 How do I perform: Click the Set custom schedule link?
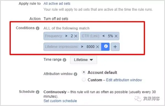60,101
